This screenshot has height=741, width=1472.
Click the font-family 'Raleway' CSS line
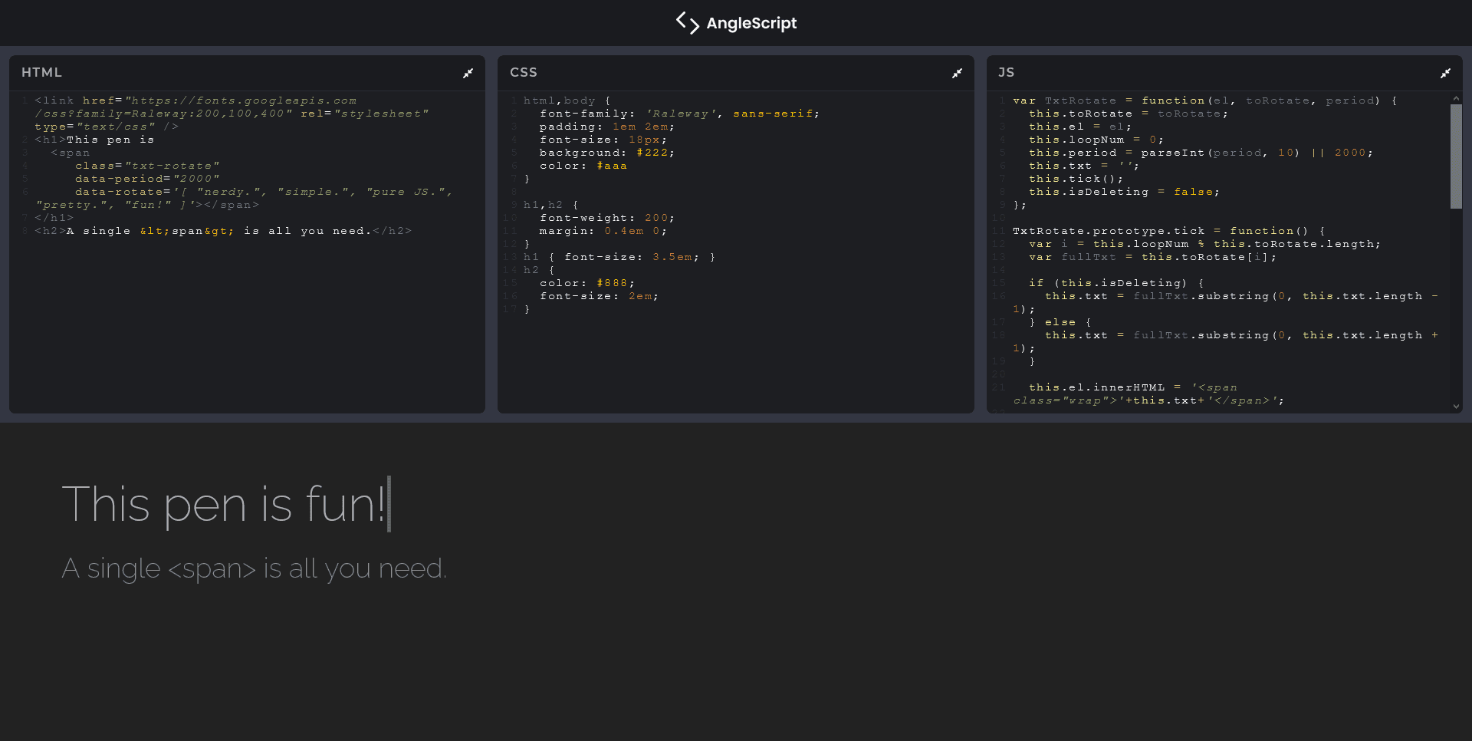(x=679, y=114)
